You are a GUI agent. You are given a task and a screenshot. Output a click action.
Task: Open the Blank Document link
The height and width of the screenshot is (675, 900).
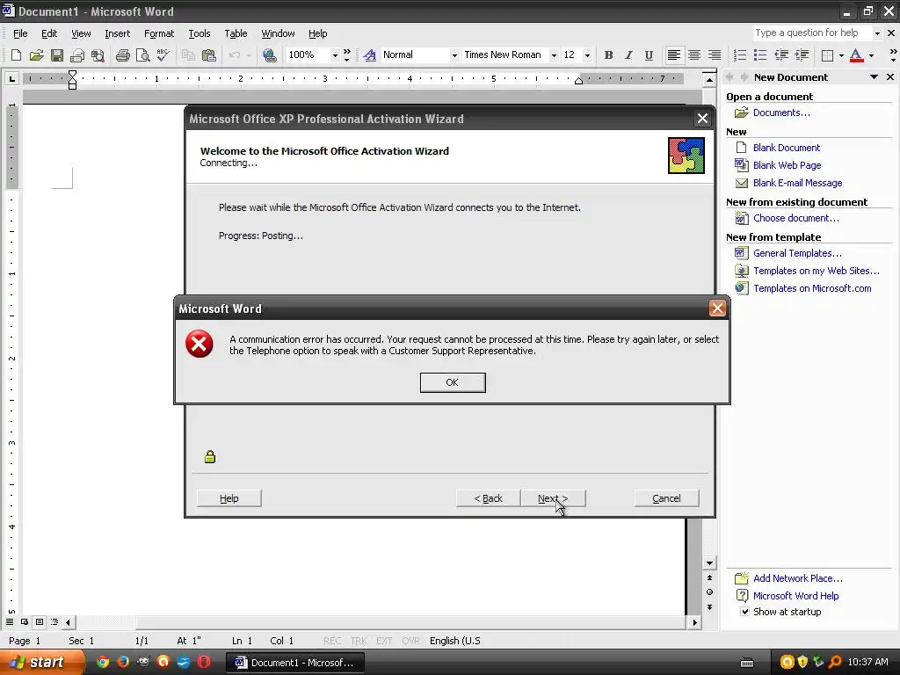point(787,148)
